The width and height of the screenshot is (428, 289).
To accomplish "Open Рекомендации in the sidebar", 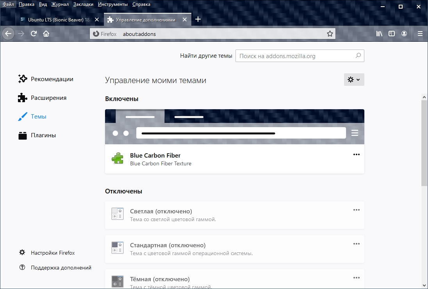I will pos(46,79).
